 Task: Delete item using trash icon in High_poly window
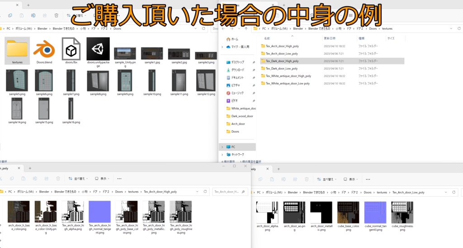click(x=58, y=179)
